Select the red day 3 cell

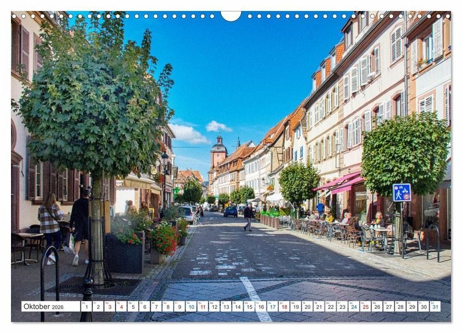[x=109, y=306]
